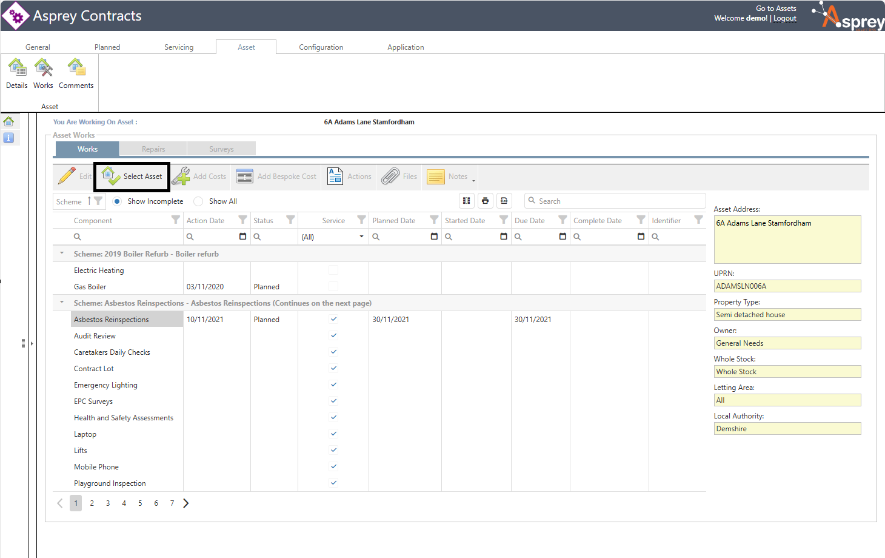Switch to the Repairs tab
Viewport: 885px width, 558px height.
pos(153,149)
